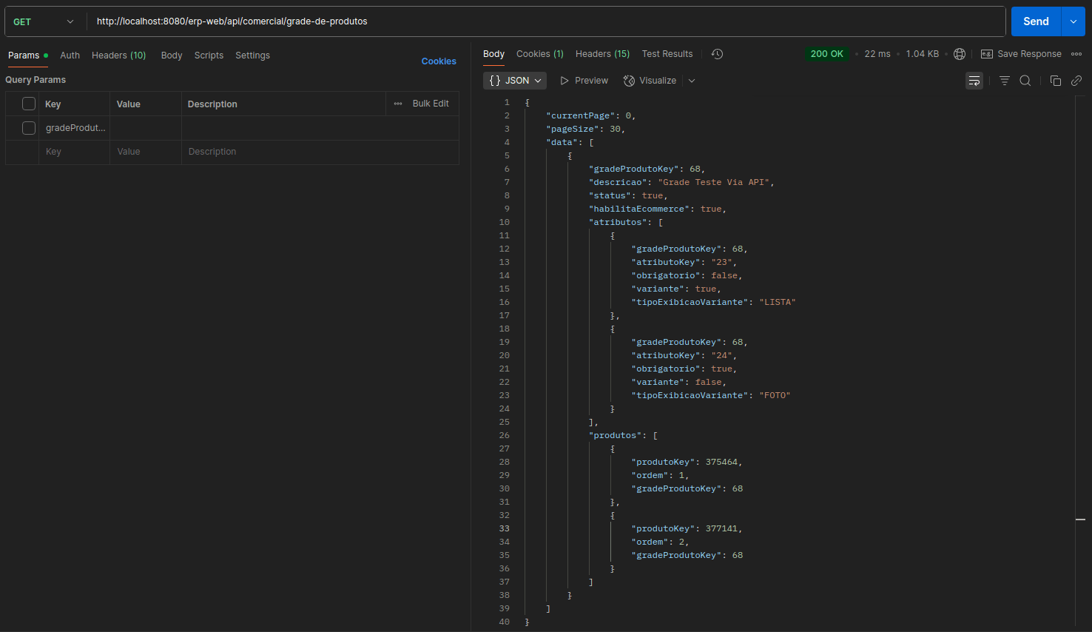Click the "FOTO" value in response
Viewport: 1092px width, 632px height.
click(x=775, y=395)
